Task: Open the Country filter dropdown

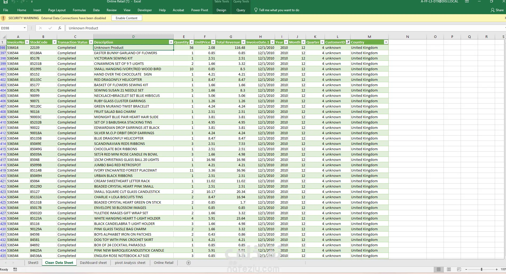Action: pos(386,42)
